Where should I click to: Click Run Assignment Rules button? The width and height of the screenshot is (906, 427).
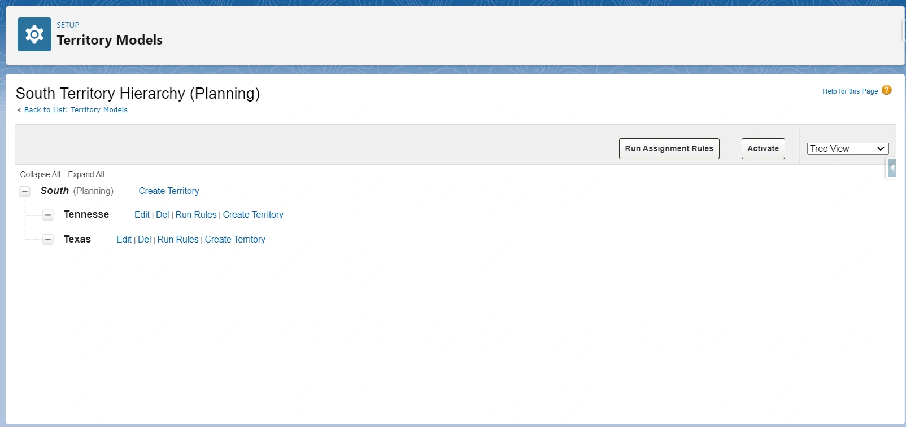(669, 148)
